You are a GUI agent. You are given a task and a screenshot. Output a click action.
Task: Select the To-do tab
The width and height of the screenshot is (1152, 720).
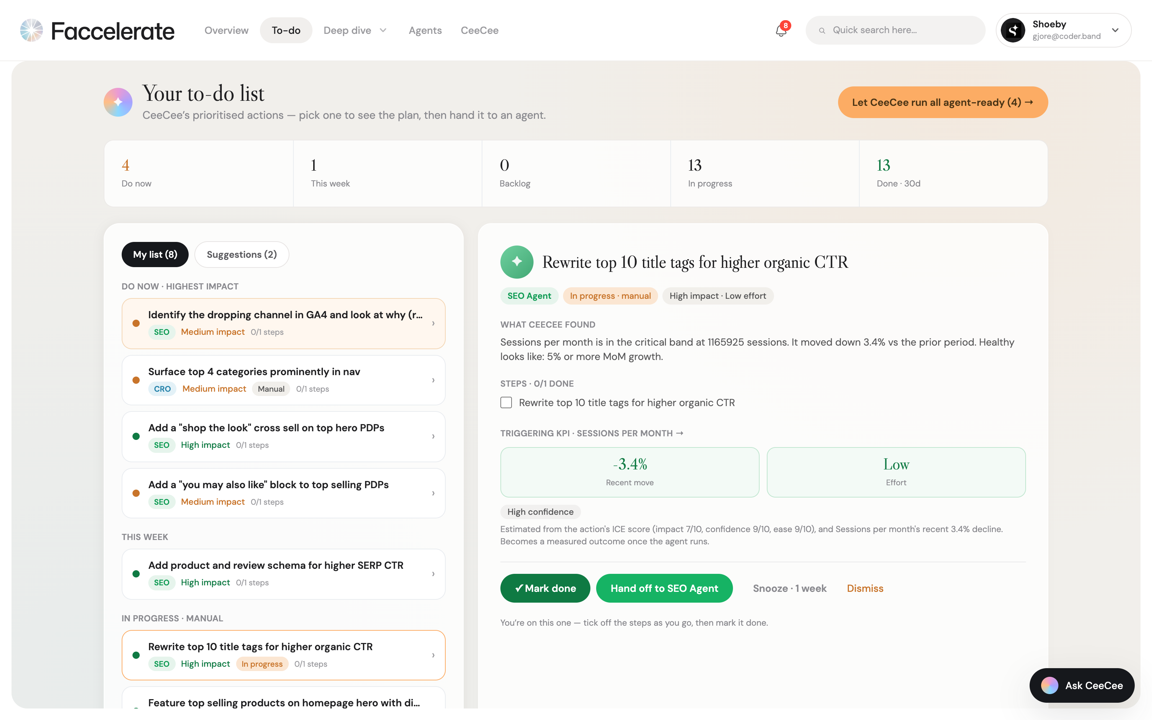pos(286,31)
